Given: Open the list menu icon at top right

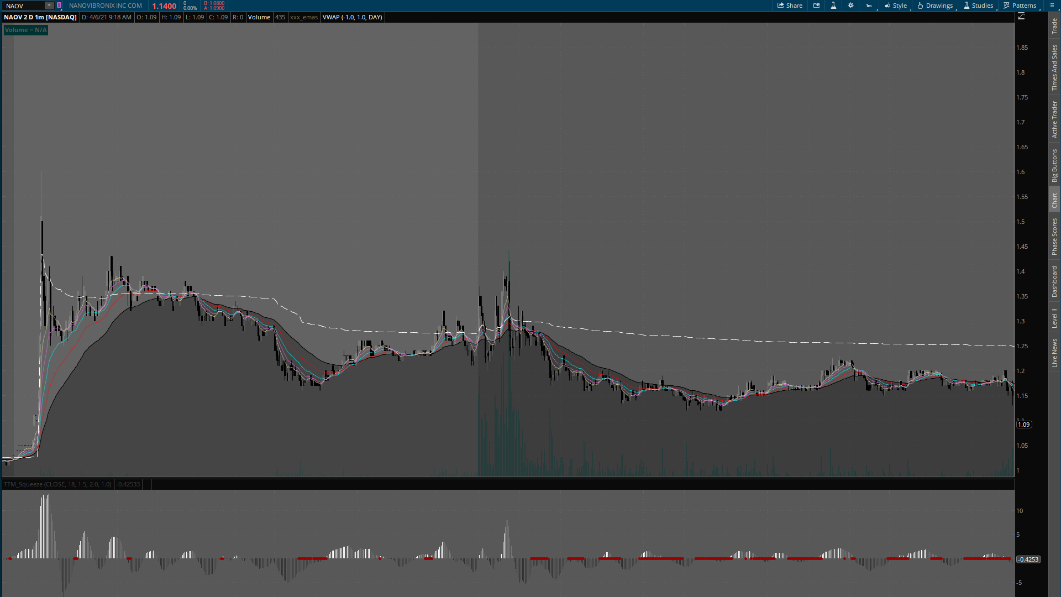Looking at the screenshot, I should [1052, 6].
